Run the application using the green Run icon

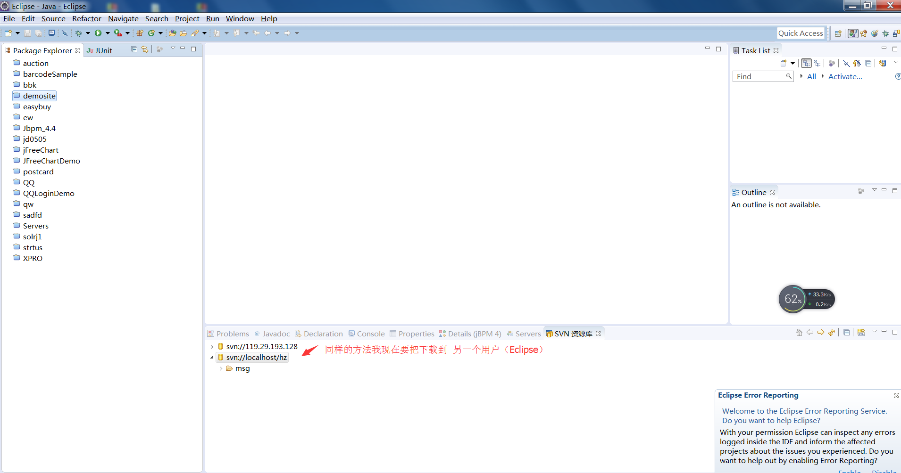tap(99, 33)
